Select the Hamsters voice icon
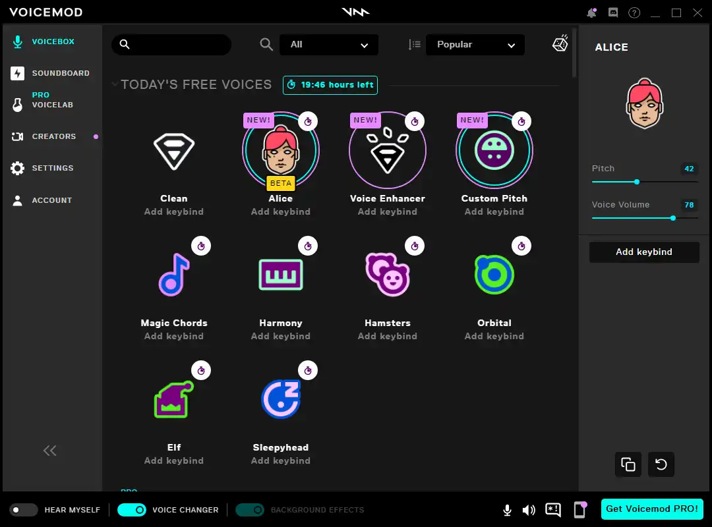The image size is (712, 527). coord(388,275)
